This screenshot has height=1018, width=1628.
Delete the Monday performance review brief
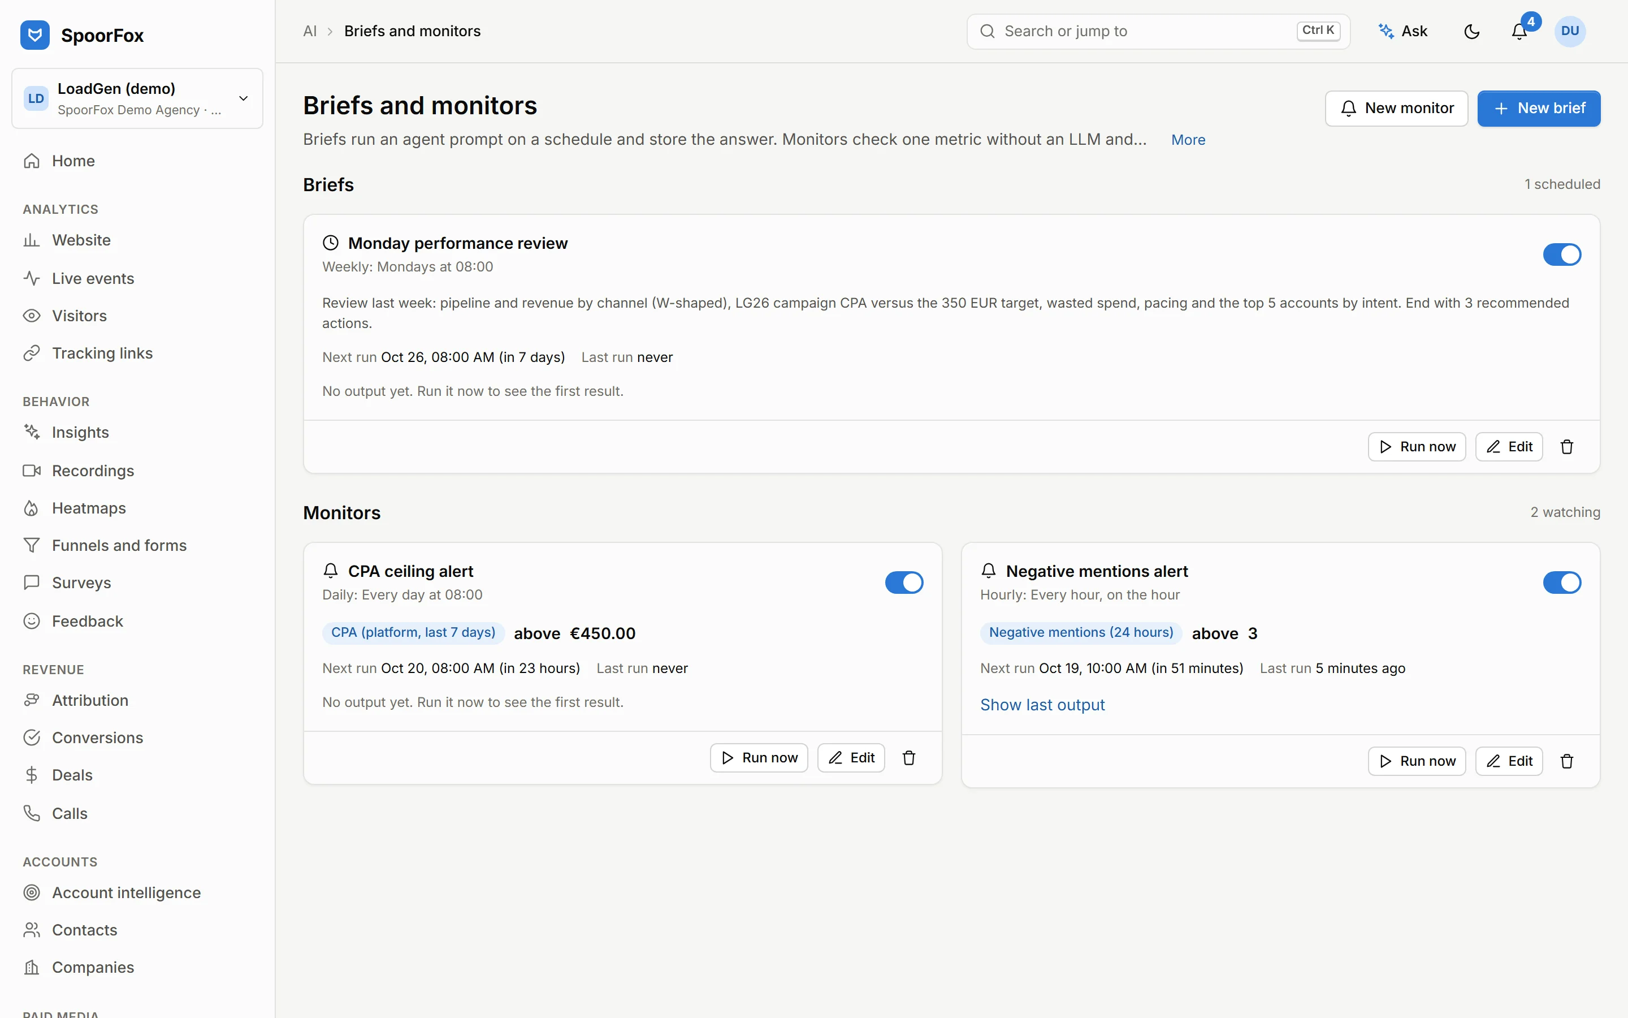[x=1567, y=447]
